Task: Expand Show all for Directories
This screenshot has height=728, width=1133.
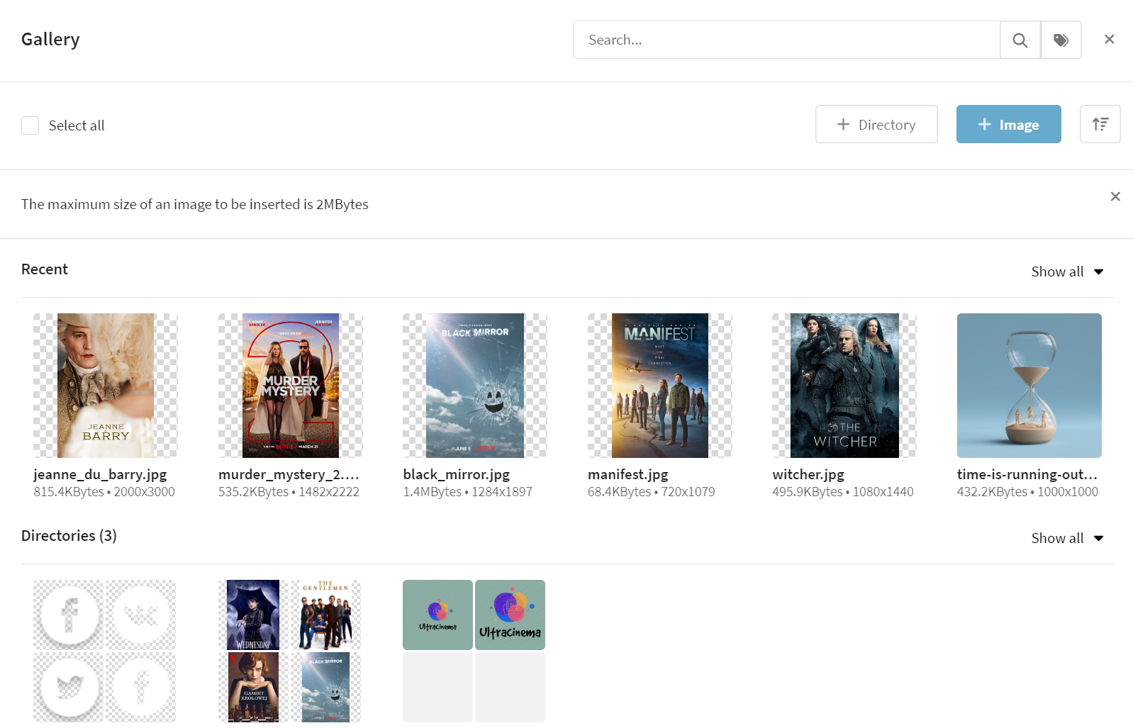Action: click(1067, 538)
